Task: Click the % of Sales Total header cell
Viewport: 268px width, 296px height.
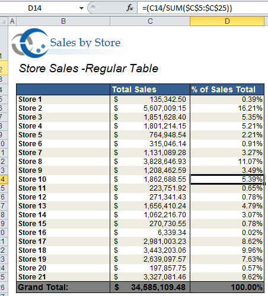Action: click(x=227, y=89)
